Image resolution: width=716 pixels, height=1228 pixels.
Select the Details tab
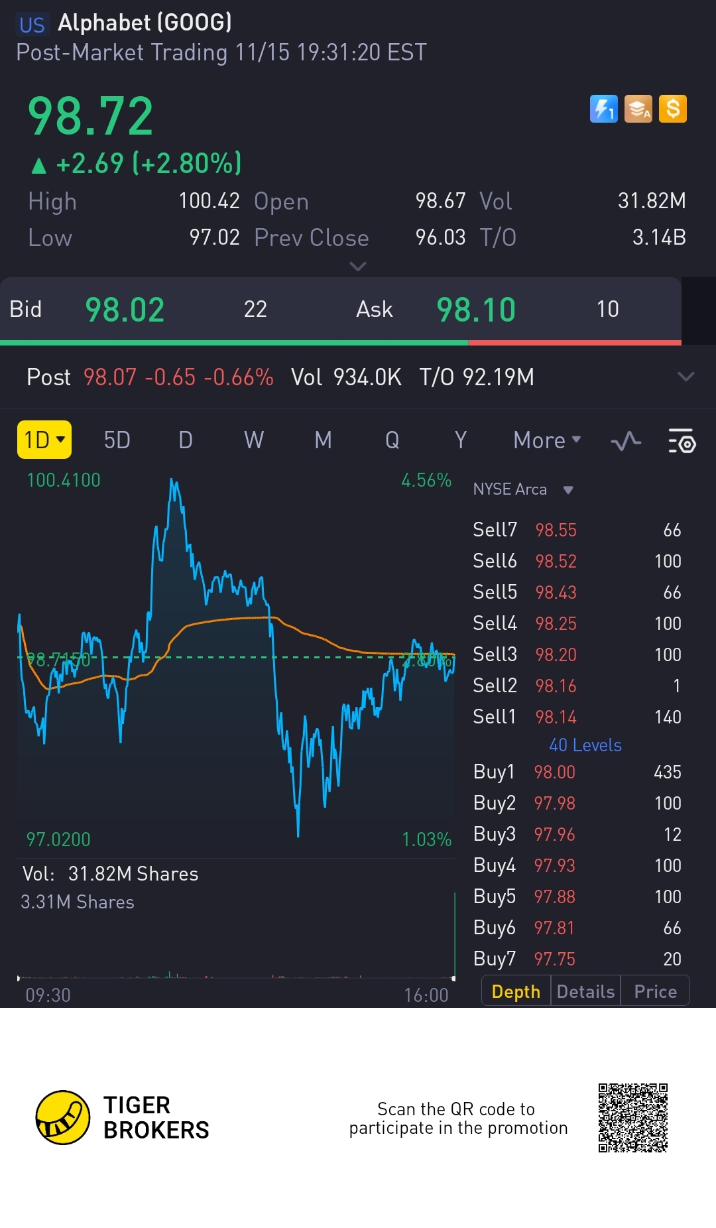tap(585, 991)
